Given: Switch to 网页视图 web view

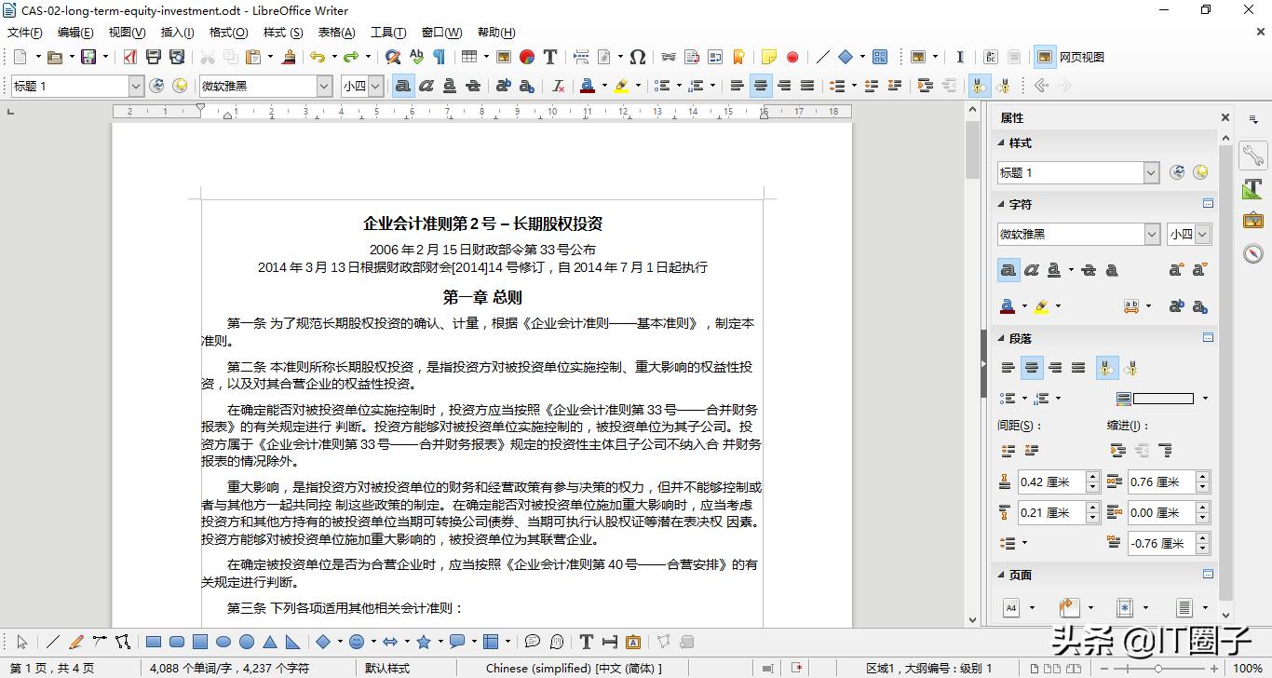Looking at the screenshot, I should click(1045, 56).
